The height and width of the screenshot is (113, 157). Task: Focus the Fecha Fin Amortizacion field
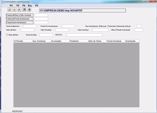(68, 26)
